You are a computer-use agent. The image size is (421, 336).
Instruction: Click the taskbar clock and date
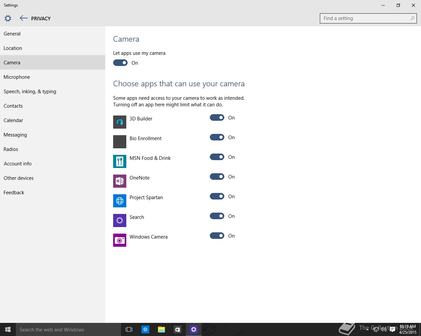pos(408,329)
